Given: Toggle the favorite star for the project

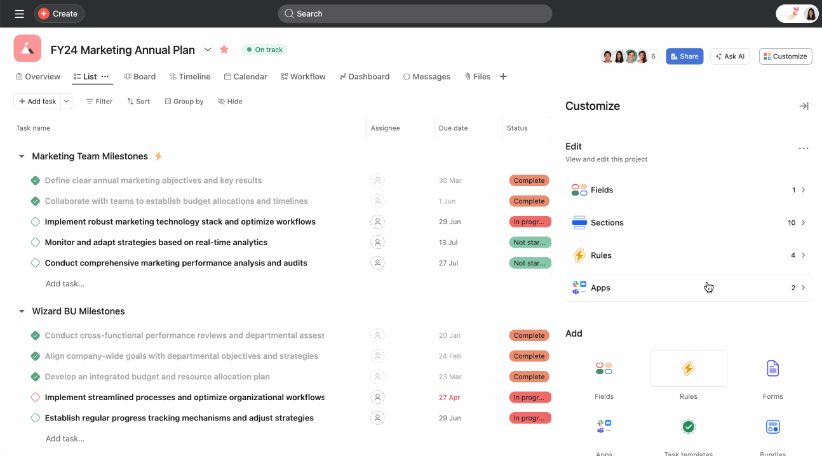Looking at the screenshot, I should pos(224,50).
